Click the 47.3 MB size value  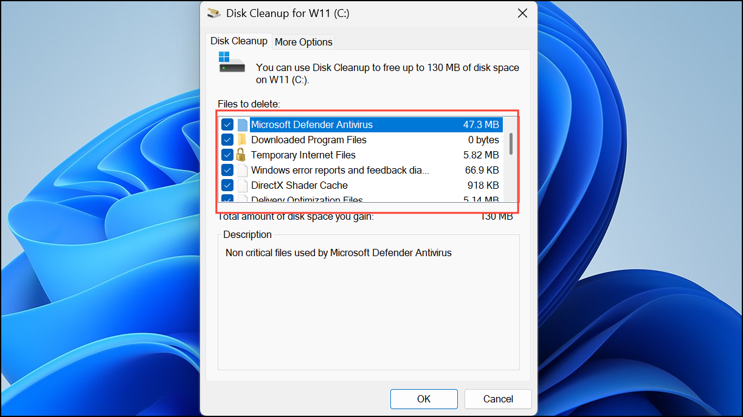[481, 124]
